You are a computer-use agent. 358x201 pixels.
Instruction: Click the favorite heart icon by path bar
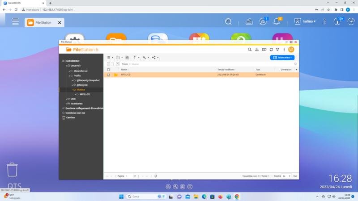(x=295, y=64)
